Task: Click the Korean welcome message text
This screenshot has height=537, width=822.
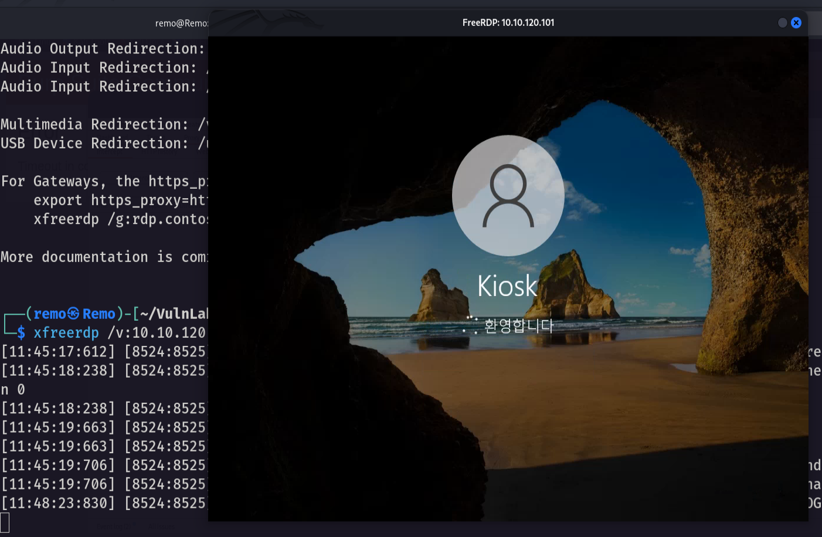Action: tap(519, 325)
